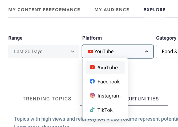
Task: Click the YouTube icon inside the Platform field
Action: 90,52
